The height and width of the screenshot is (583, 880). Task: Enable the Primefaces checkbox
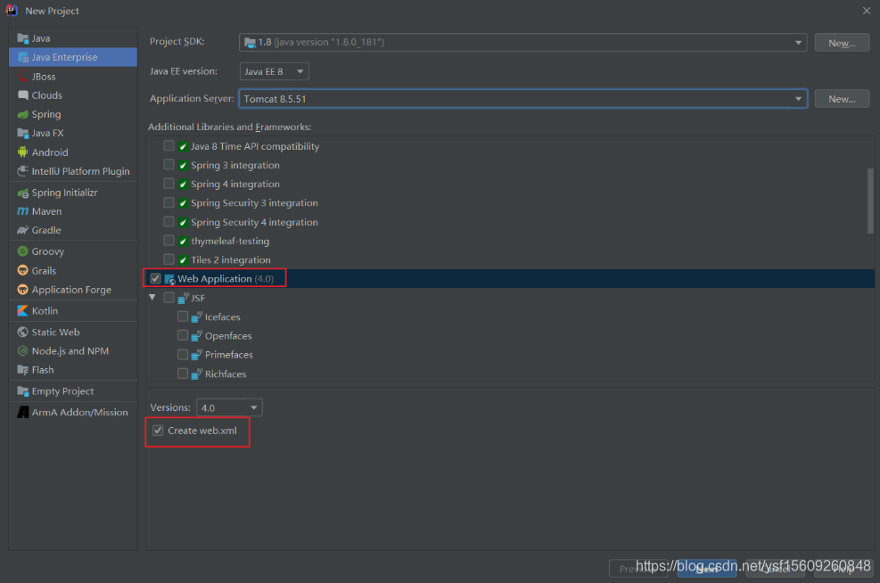pyautogui.click(x=183, y=355)
